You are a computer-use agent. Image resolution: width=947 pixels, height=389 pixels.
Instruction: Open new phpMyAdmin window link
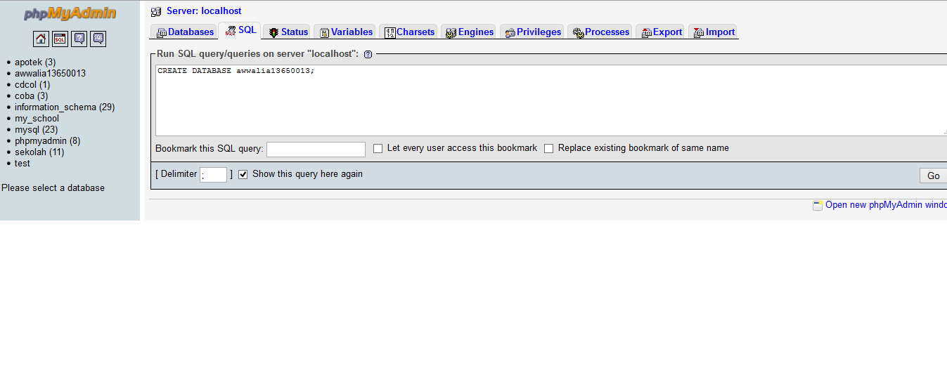click(886, 205)
